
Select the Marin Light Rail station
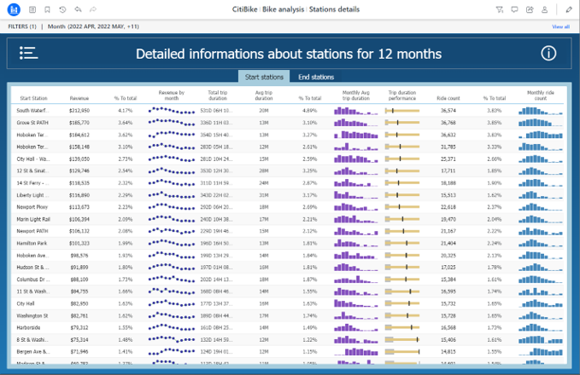33,219
